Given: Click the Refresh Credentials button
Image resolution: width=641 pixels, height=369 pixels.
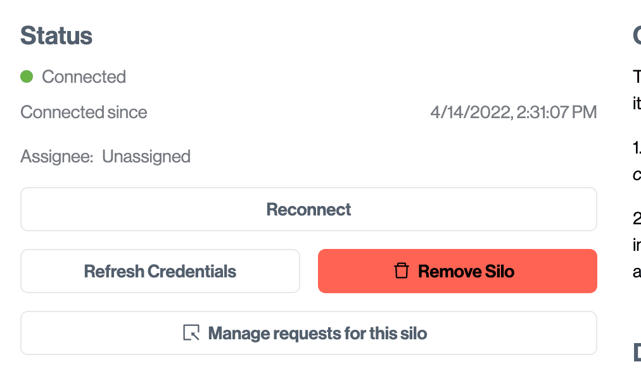Looking at the screenshot, I should pos(160,272).
